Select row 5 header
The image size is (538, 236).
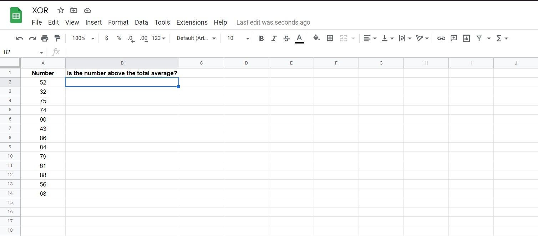click(x=10, y=110)
